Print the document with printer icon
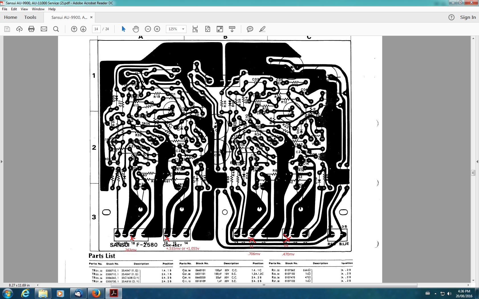The width and height of the screenshot is (479, 299). tap(31, 29)
